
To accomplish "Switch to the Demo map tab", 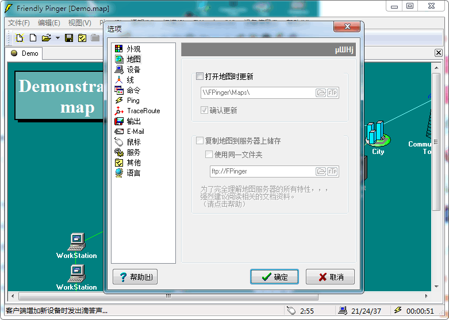I will [25, 53].
